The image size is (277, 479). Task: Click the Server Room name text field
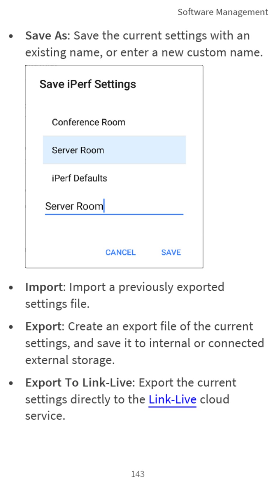(114, 207)
